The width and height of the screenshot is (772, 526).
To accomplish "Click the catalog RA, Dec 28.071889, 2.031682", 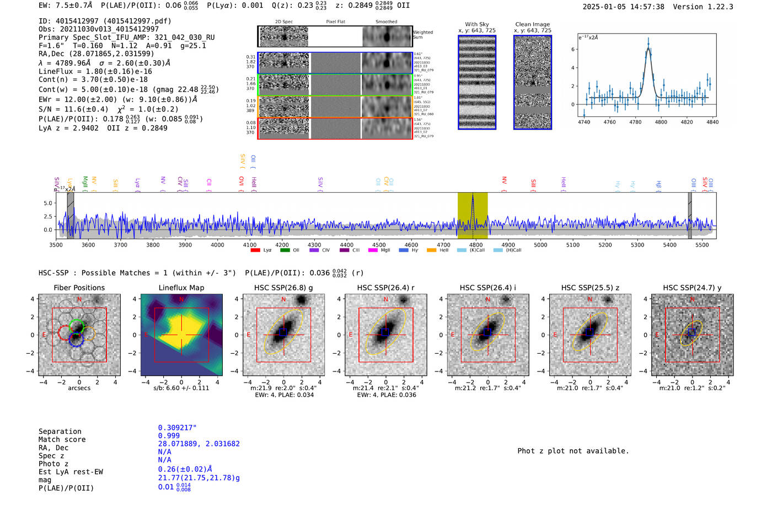I will pos(199,444).
